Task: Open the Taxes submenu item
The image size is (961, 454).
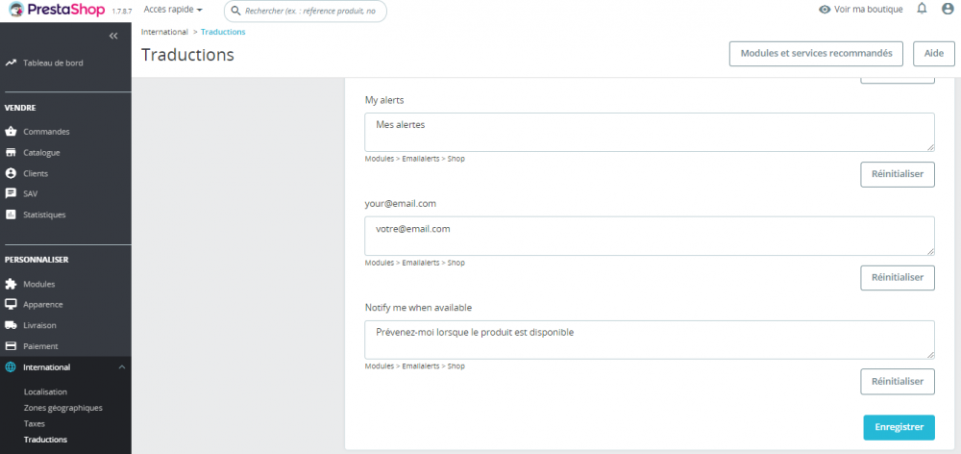Action: (x=35, y=423)
